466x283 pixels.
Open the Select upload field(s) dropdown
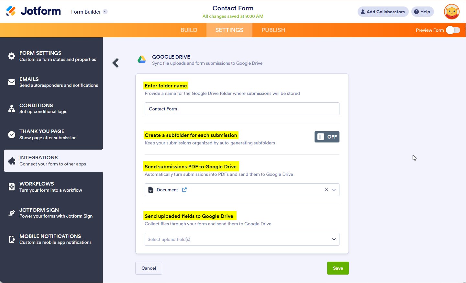point(242,239)
